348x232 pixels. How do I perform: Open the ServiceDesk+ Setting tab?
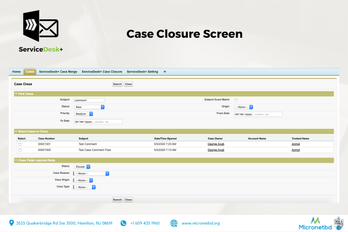click(x=142, y=72)
